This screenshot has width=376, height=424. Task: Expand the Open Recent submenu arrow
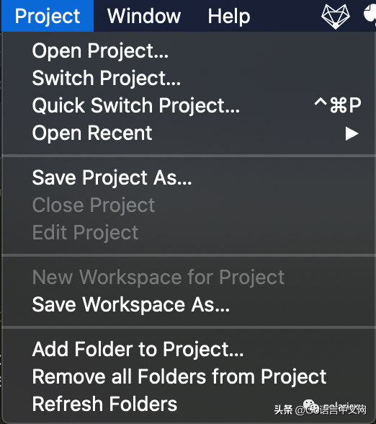352,133
